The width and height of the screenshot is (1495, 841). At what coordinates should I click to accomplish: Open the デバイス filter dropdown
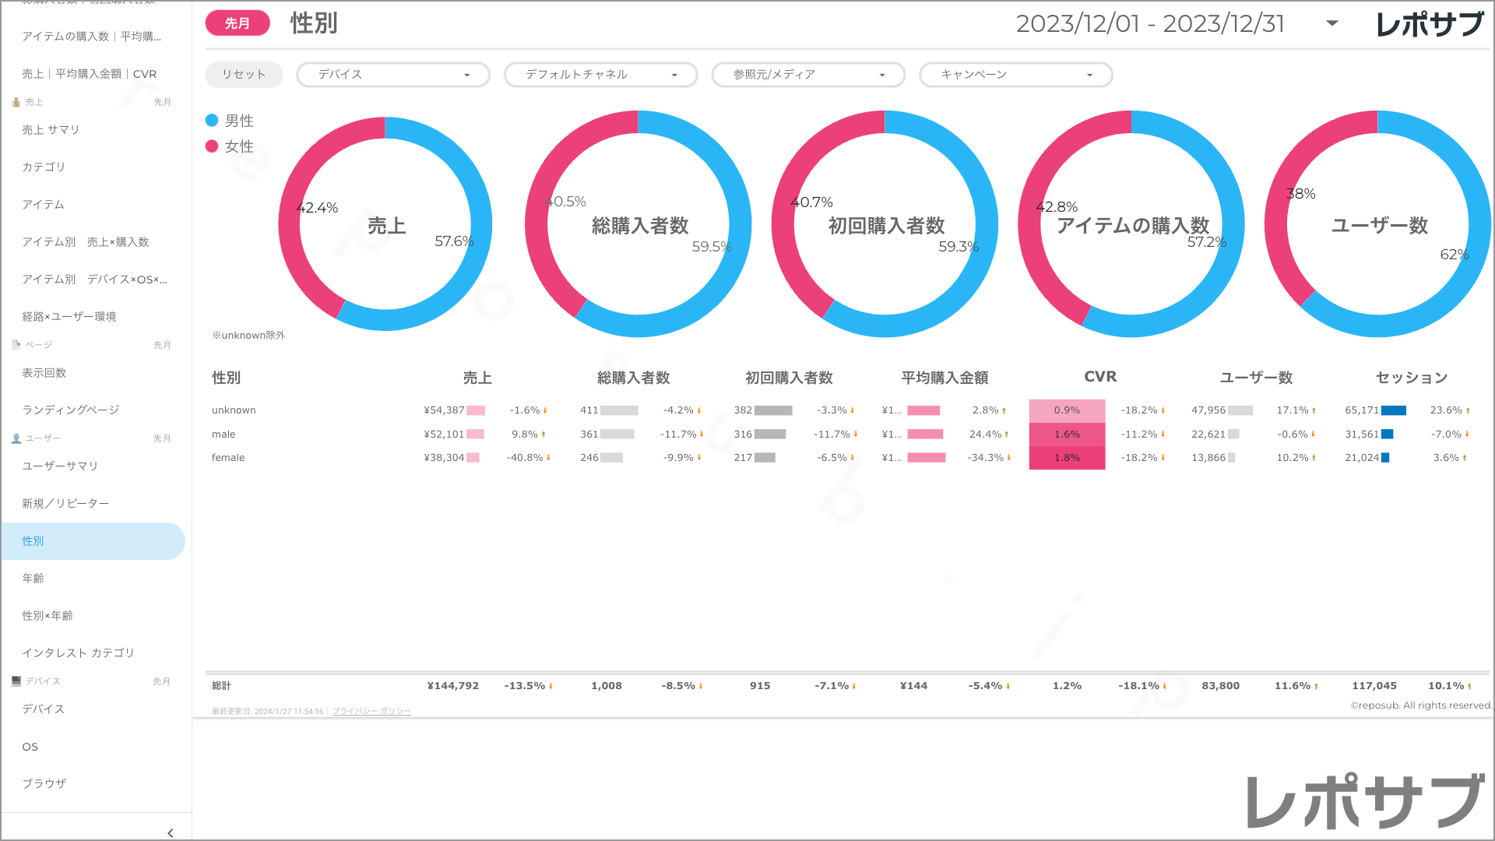pos(393,75)
